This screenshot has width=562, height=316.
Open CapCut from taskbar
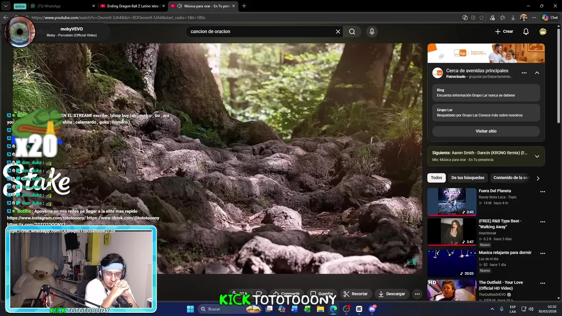pyautogui.click(x=359, y=309)
